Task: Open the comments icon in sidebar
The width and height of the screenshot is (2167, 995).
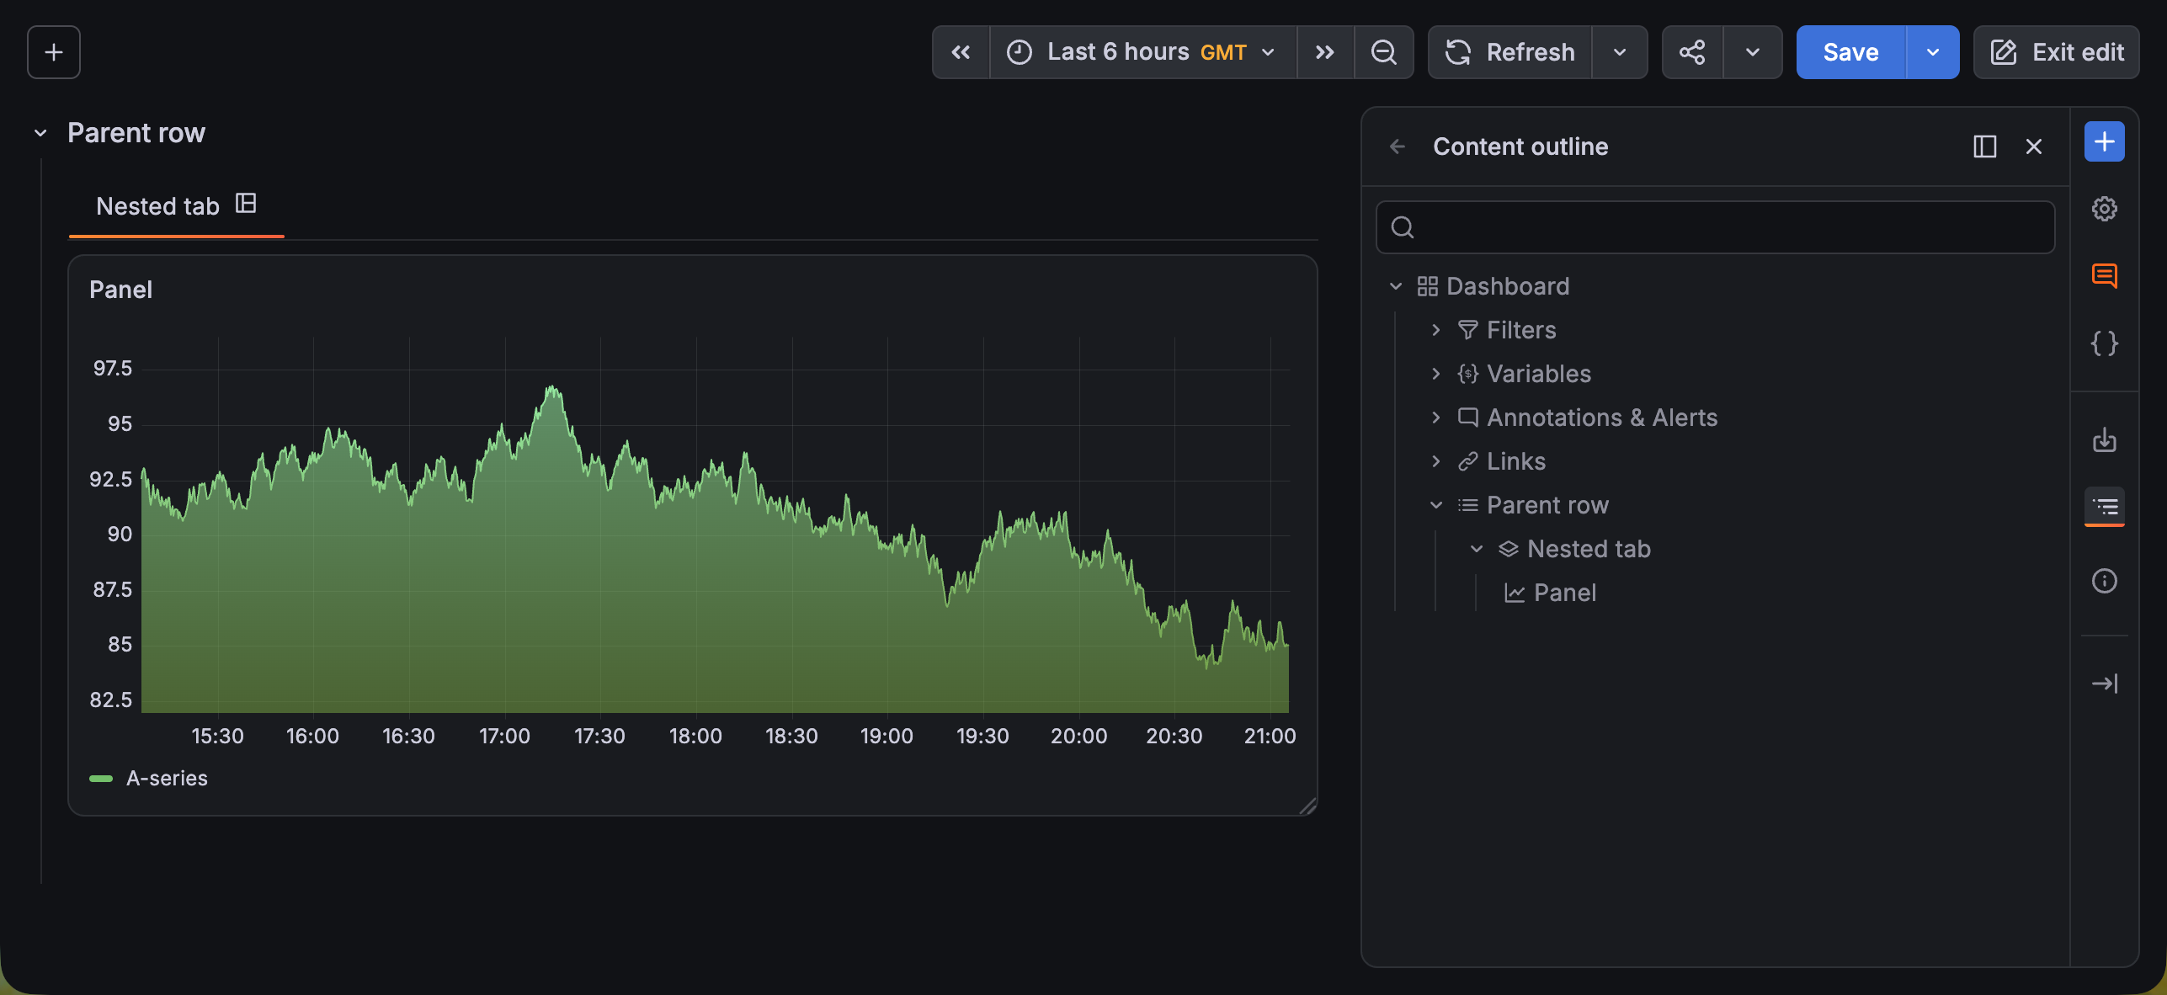Action: tap(2105, 276)
